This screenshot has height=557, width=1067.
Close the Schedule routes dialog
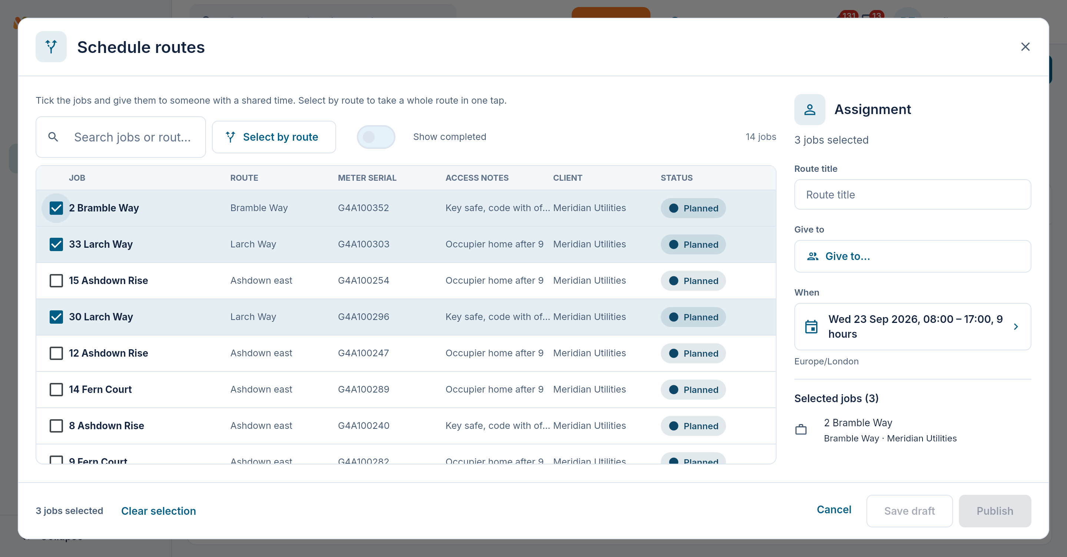1025,47
